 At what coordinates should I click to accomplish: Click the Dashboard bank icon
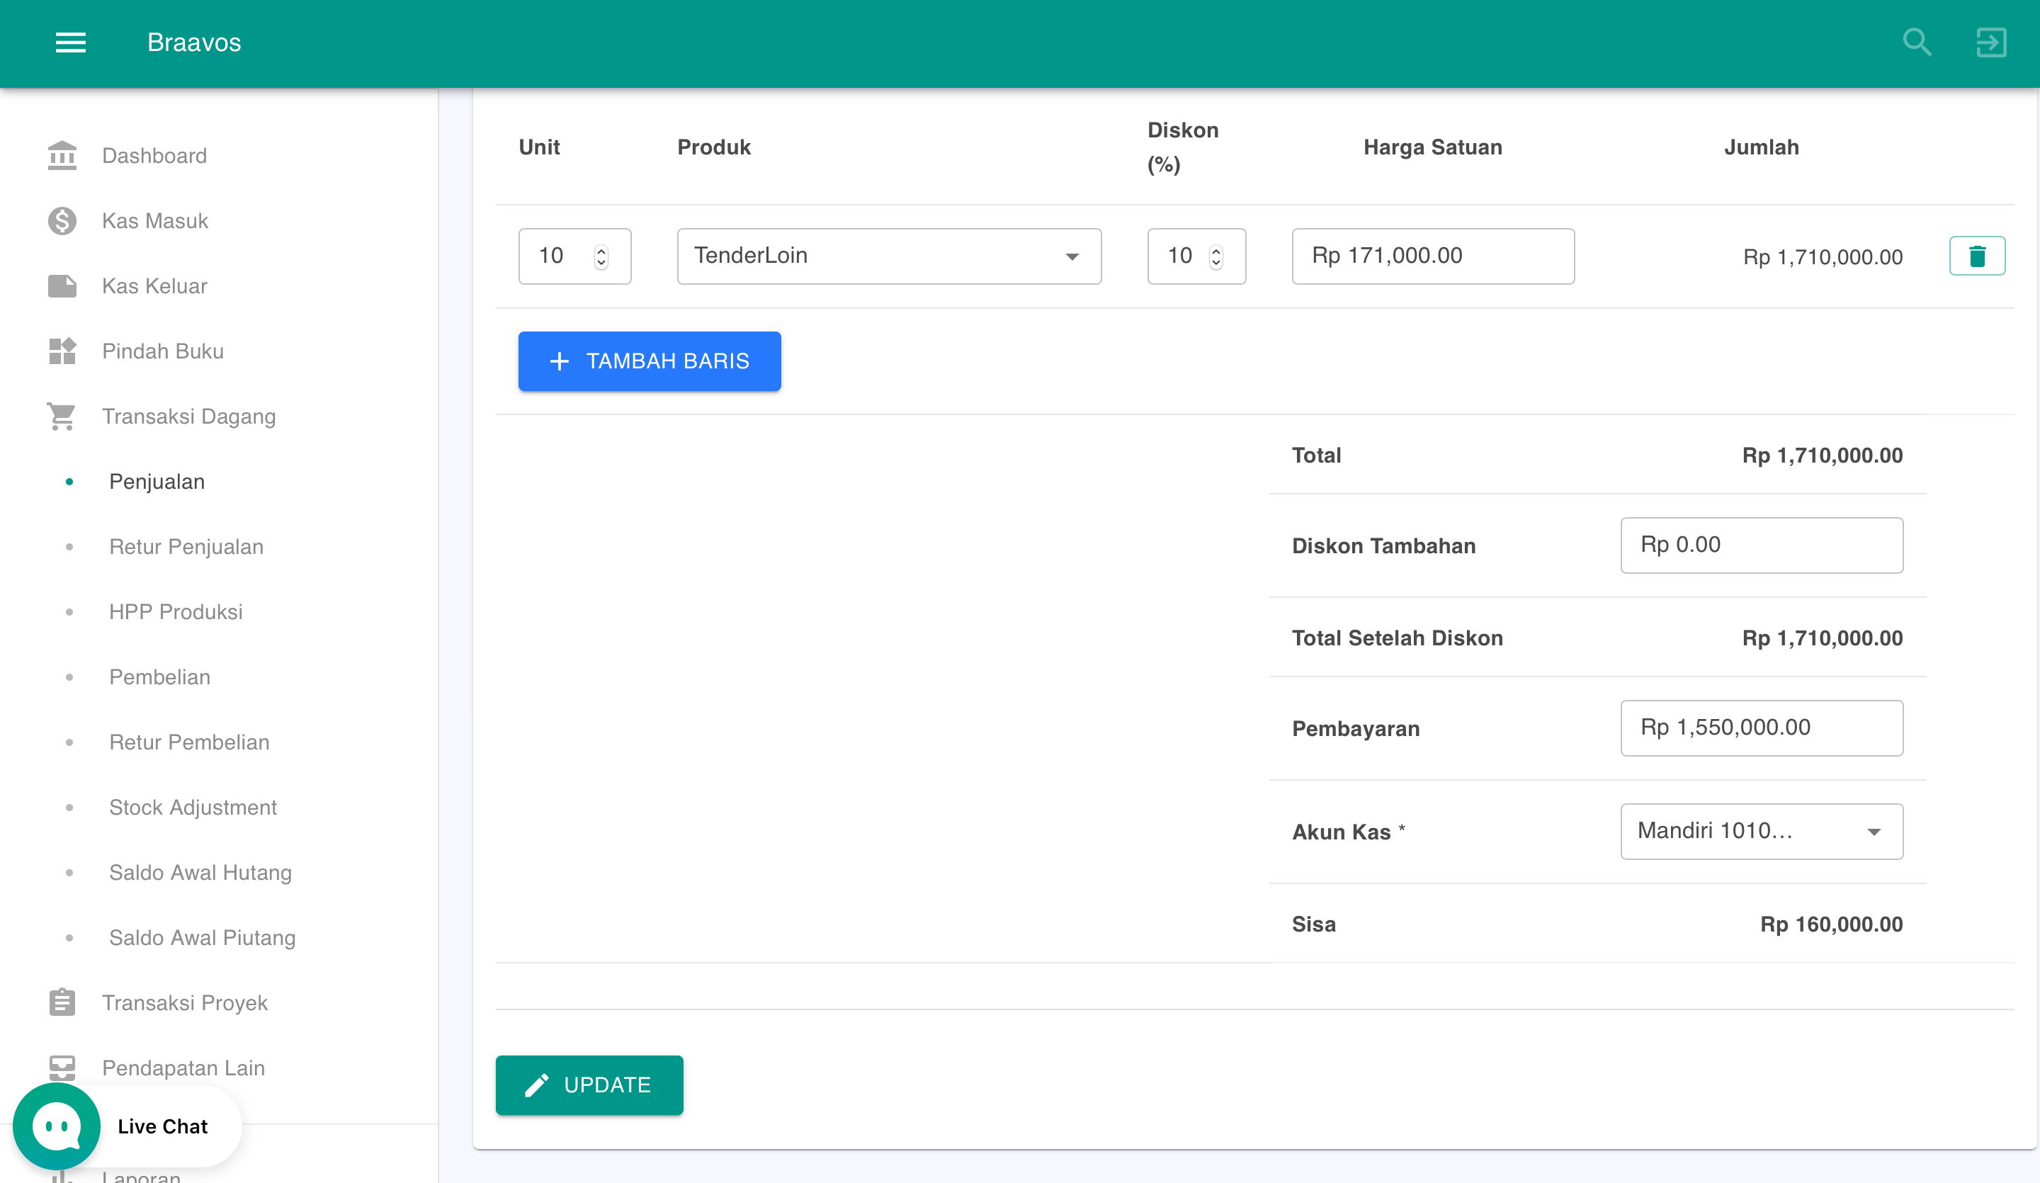(x=62, y=155)
